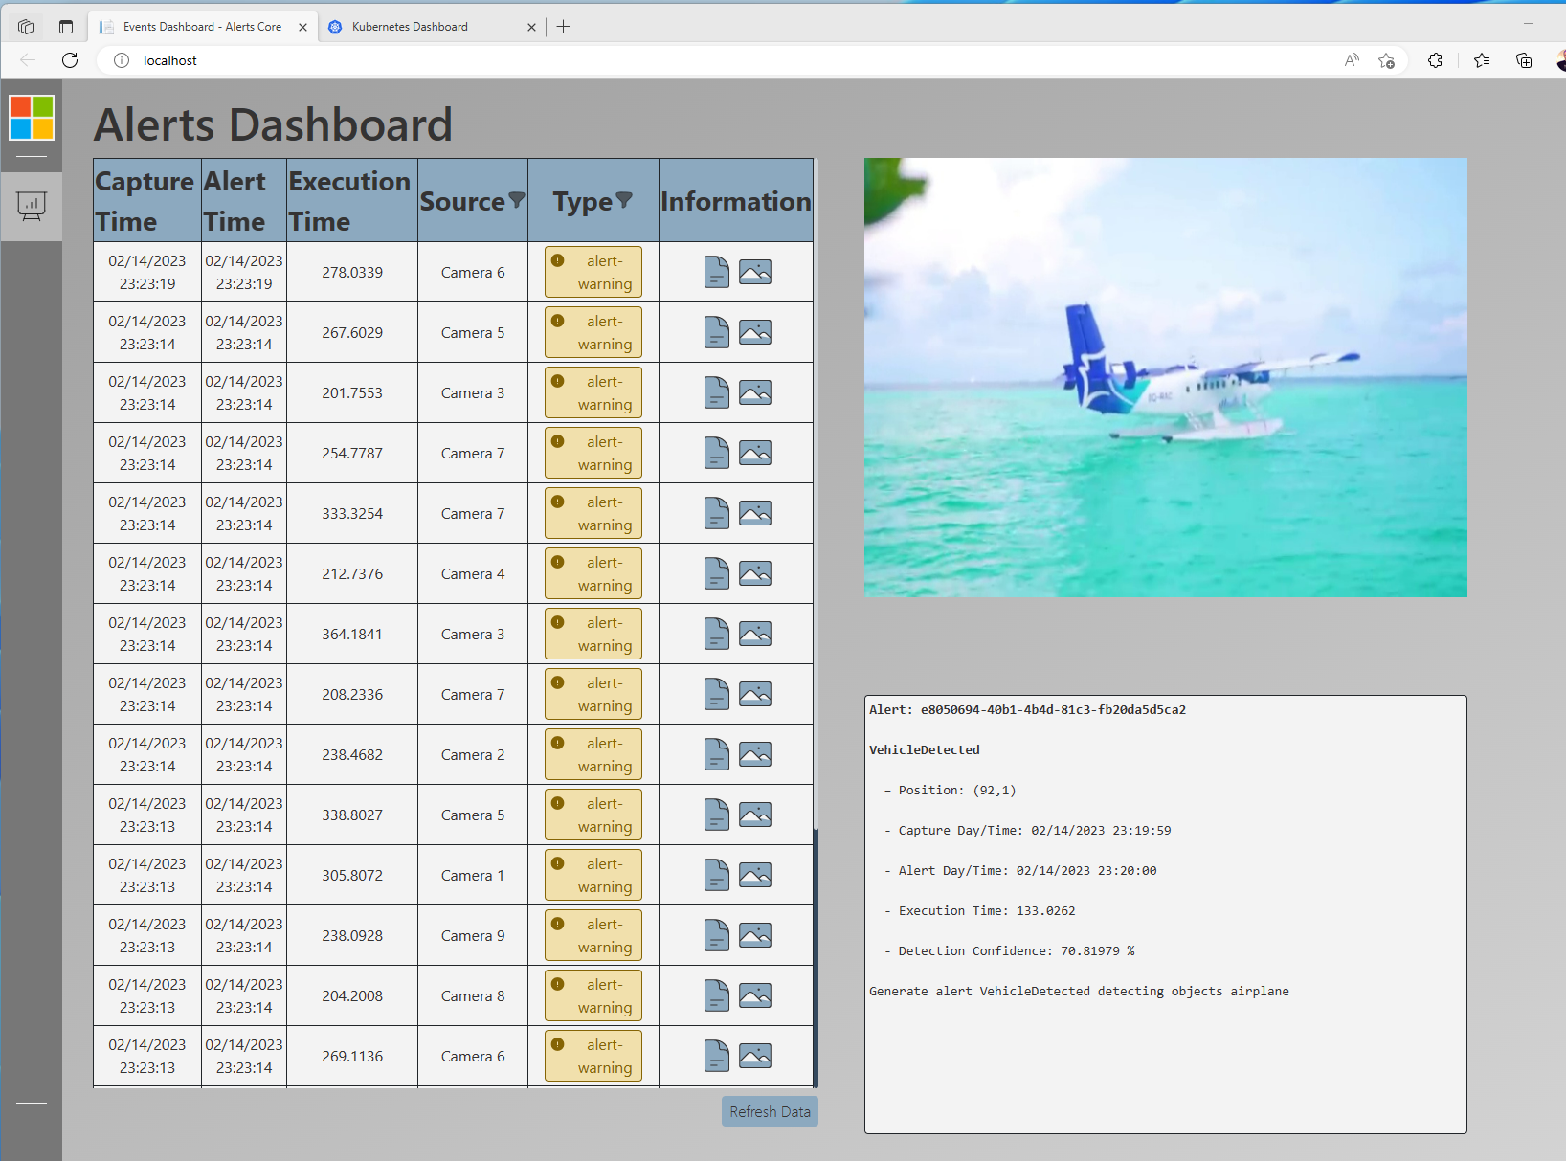Add this page to favorites
Screen dimensions: 1566x1161
[x=1386, y=60]
